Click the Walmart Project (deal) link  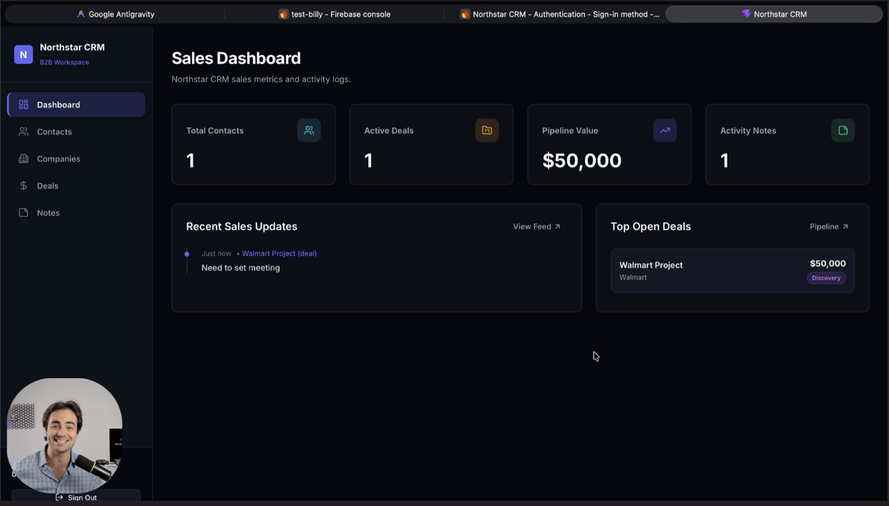point(279,254)
